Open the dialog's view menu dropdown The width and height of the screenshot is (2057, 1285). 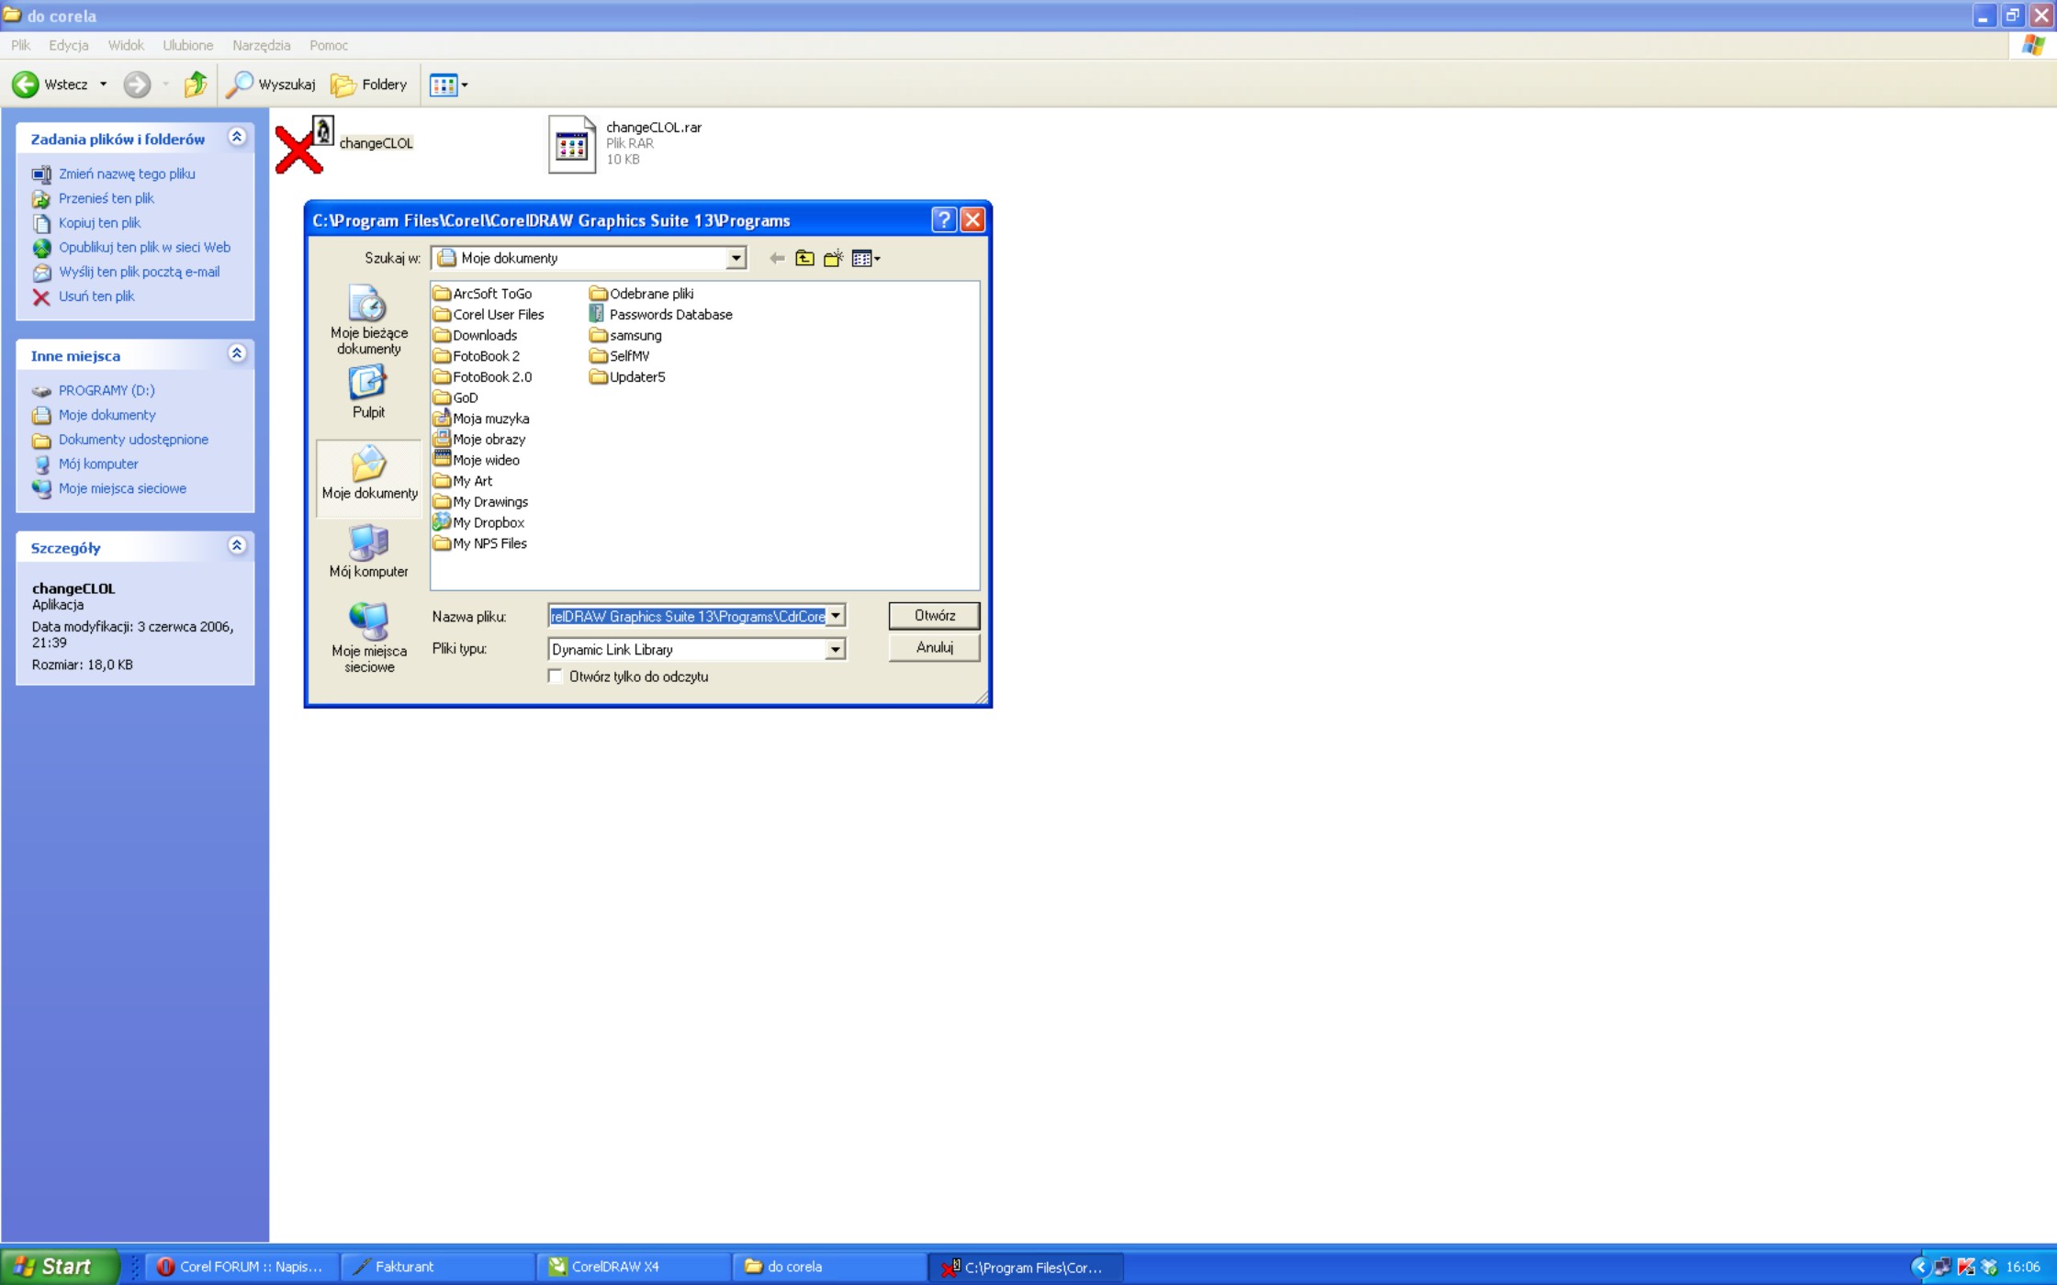point(866,259)
